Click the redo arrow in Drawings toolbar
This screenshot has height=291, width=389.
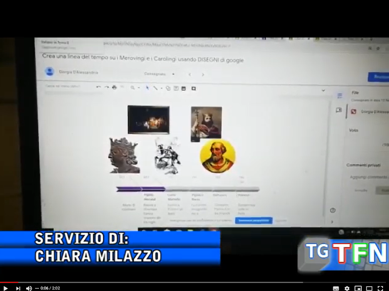point(107,87)
